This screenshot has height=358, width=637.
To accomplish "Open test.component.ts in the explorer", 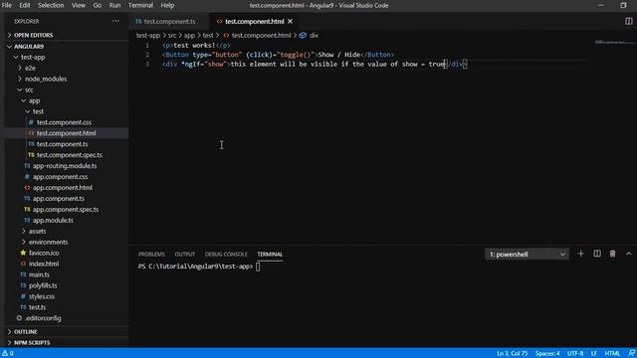I will click(62, 144).
